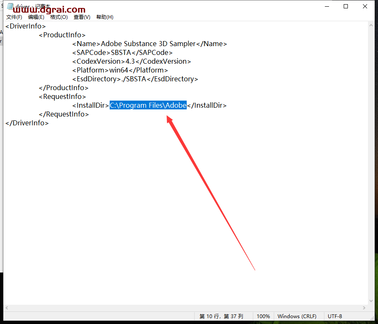Click the Notepad app icon in title bar
The image size is (378, 324).
10,6
